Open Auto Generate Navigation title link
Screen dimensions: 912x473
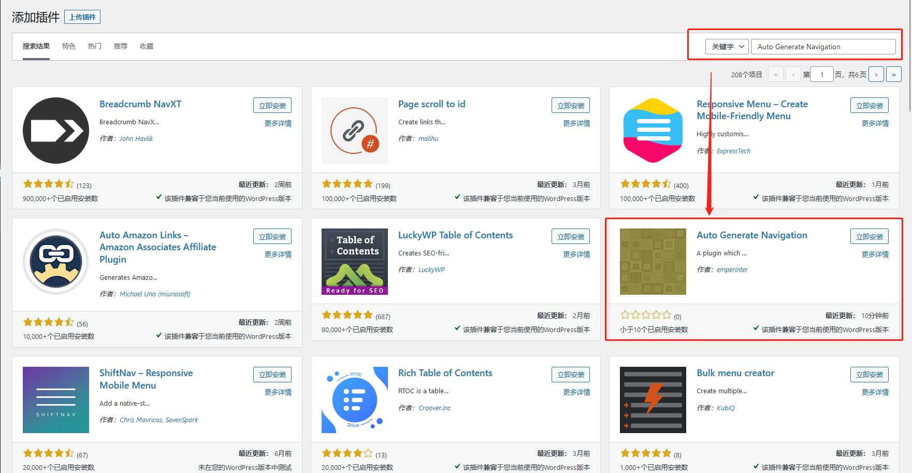pyautogui.click(x=752, y=235)
